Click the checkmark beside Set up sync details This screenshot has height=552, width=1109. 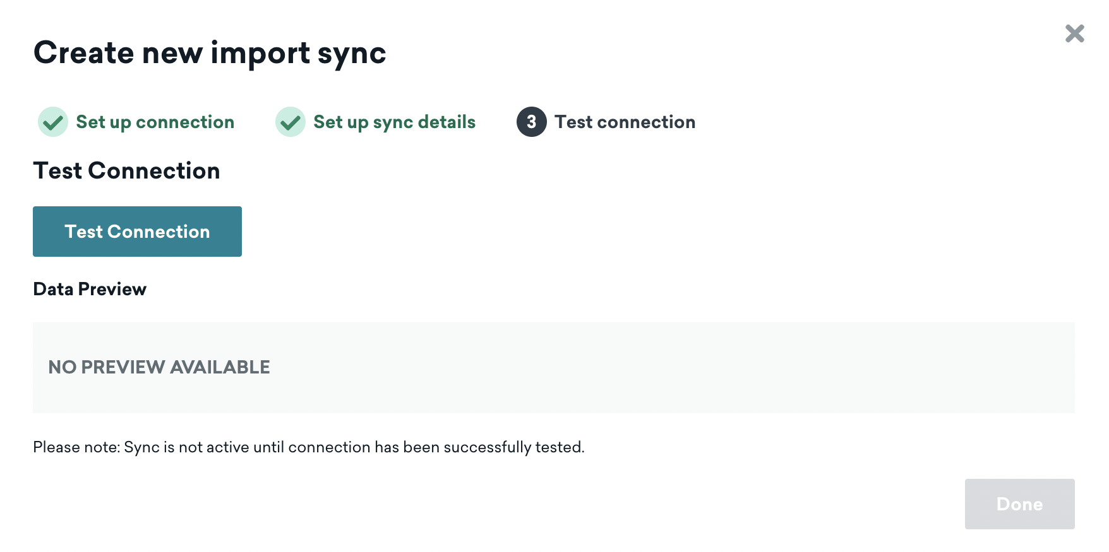[291, 122]
